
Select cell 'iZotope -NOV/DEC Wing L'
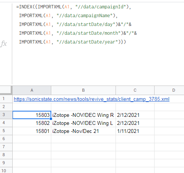click(x=83, y=123)
